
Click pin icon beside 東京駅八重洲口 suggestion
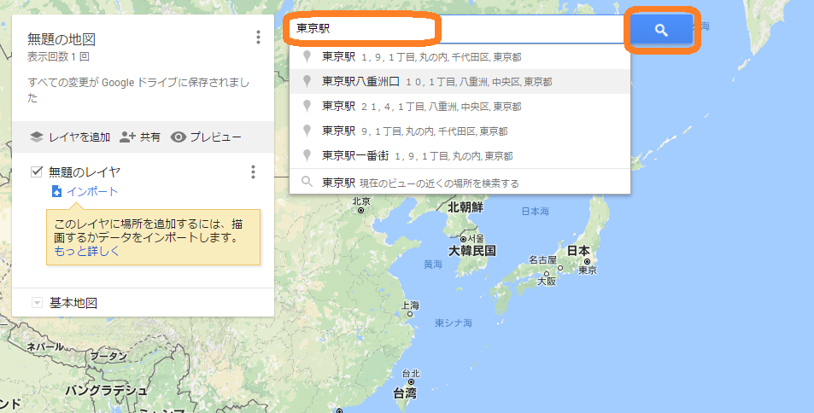(x=307, y=81)
